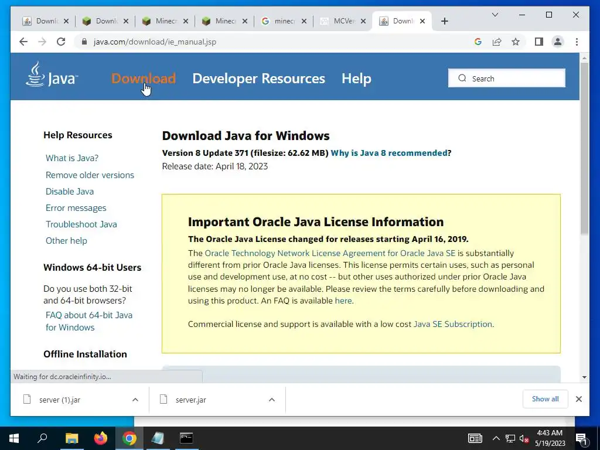Image resolution: width=600 pixels, height=450 pixels.
Task: Click the scrollbar down arrow
Action: (584, 377)
